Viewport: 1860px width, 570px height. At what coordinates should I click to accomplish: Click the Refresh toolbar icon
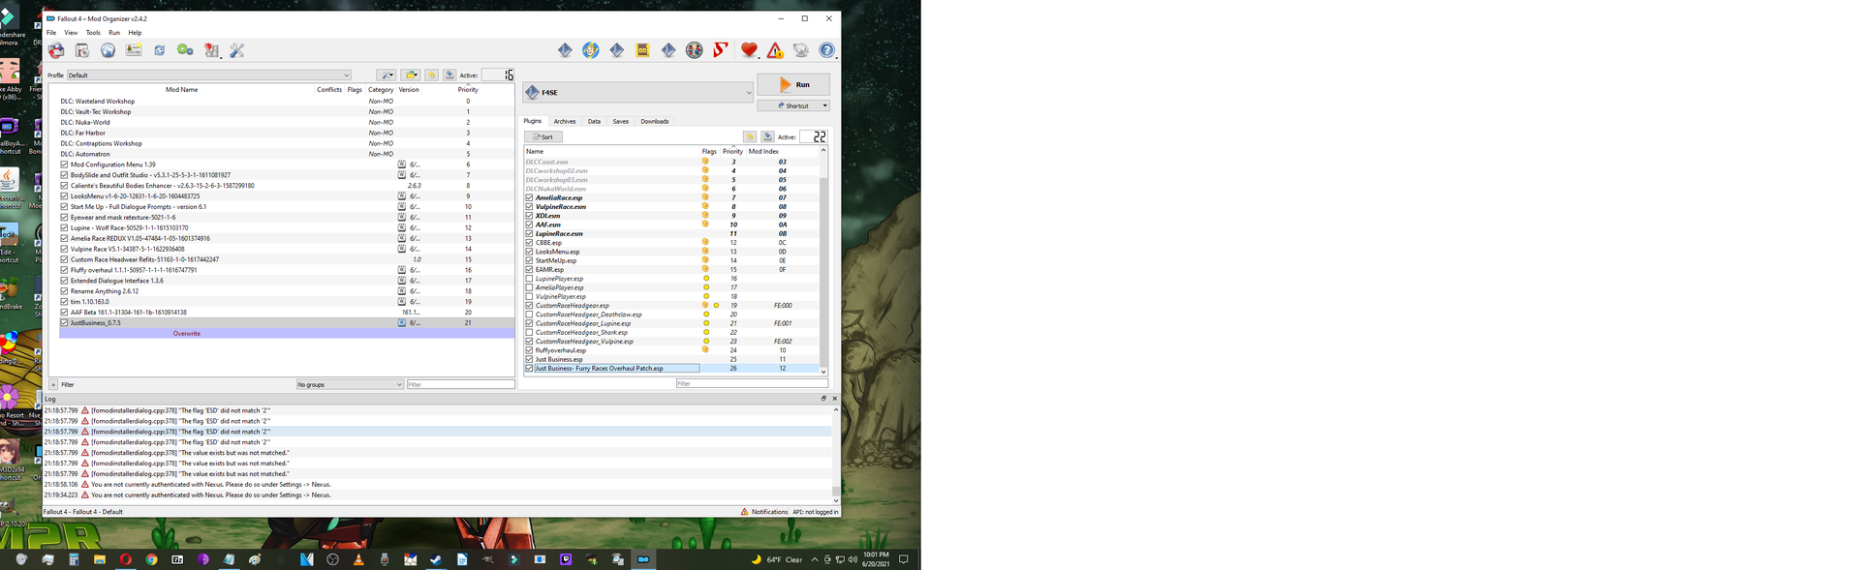click(159, 50)
